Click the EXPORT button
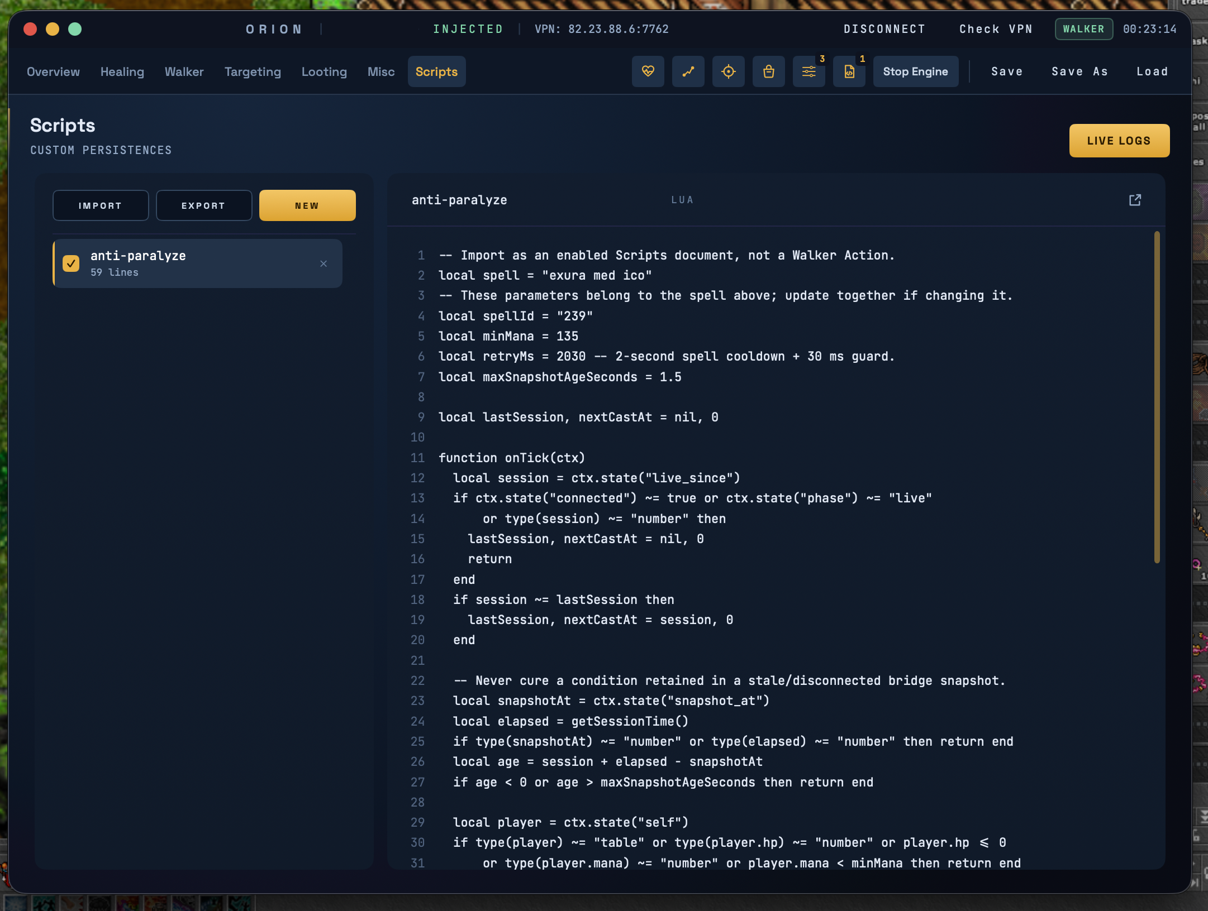 pyautogui.click(x=204, y=205)
